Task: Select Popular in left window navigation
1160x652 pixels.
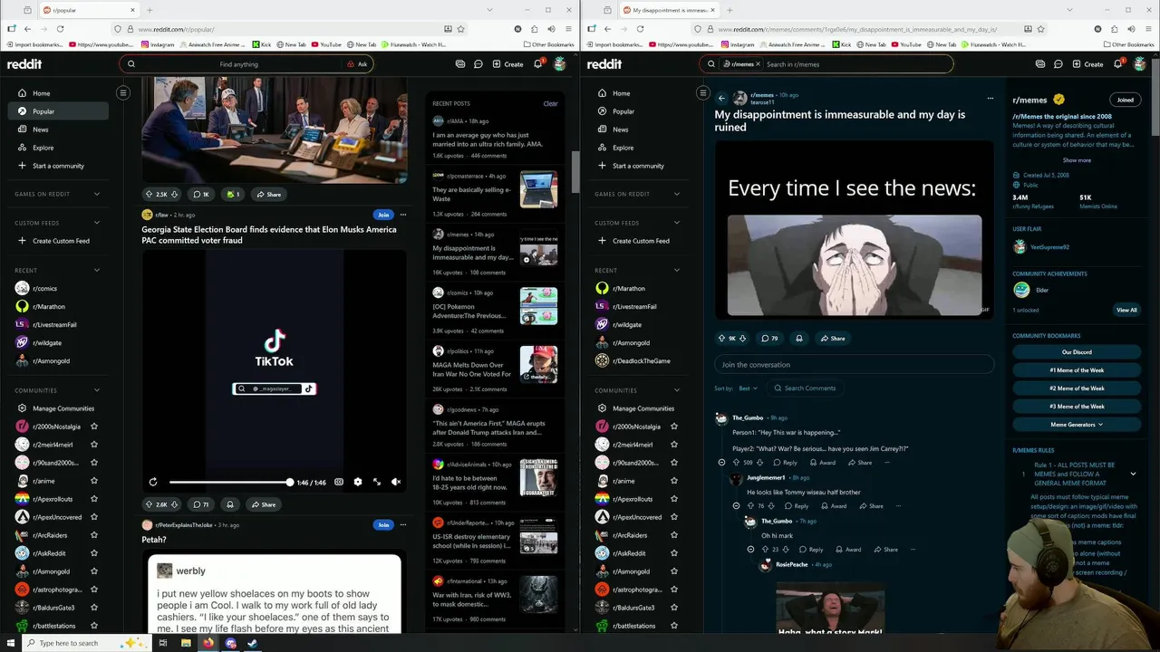Action: [x=58, y=111]
